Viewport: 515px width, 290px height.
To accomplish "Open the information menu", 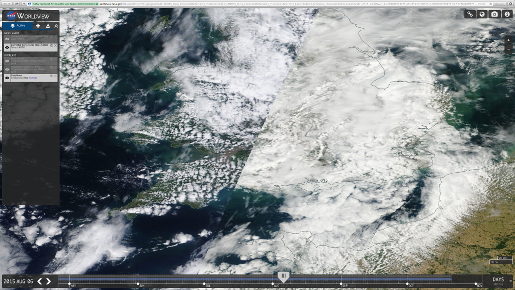I will [x=507, y=14].
